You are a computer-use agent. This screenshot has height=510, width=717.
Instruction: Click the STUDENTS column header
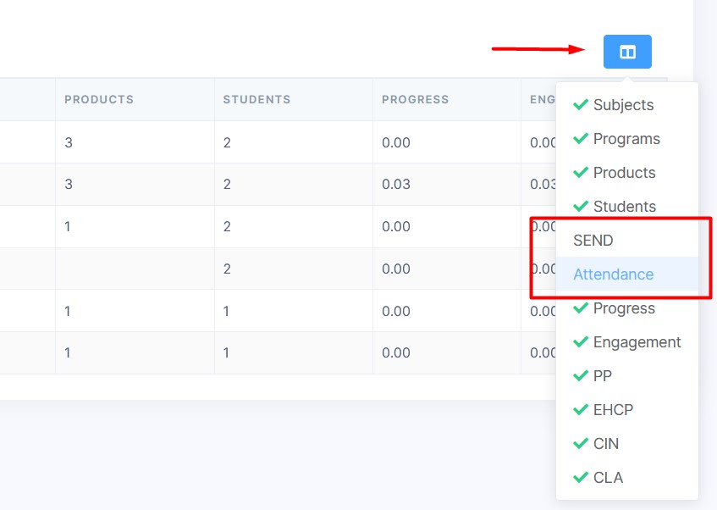(x=256, y=99)
